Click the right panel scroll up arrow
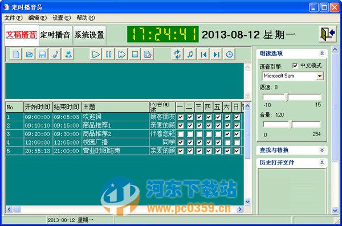The width and height of the screenshot is (342, 226). click(x=335, y=50)
